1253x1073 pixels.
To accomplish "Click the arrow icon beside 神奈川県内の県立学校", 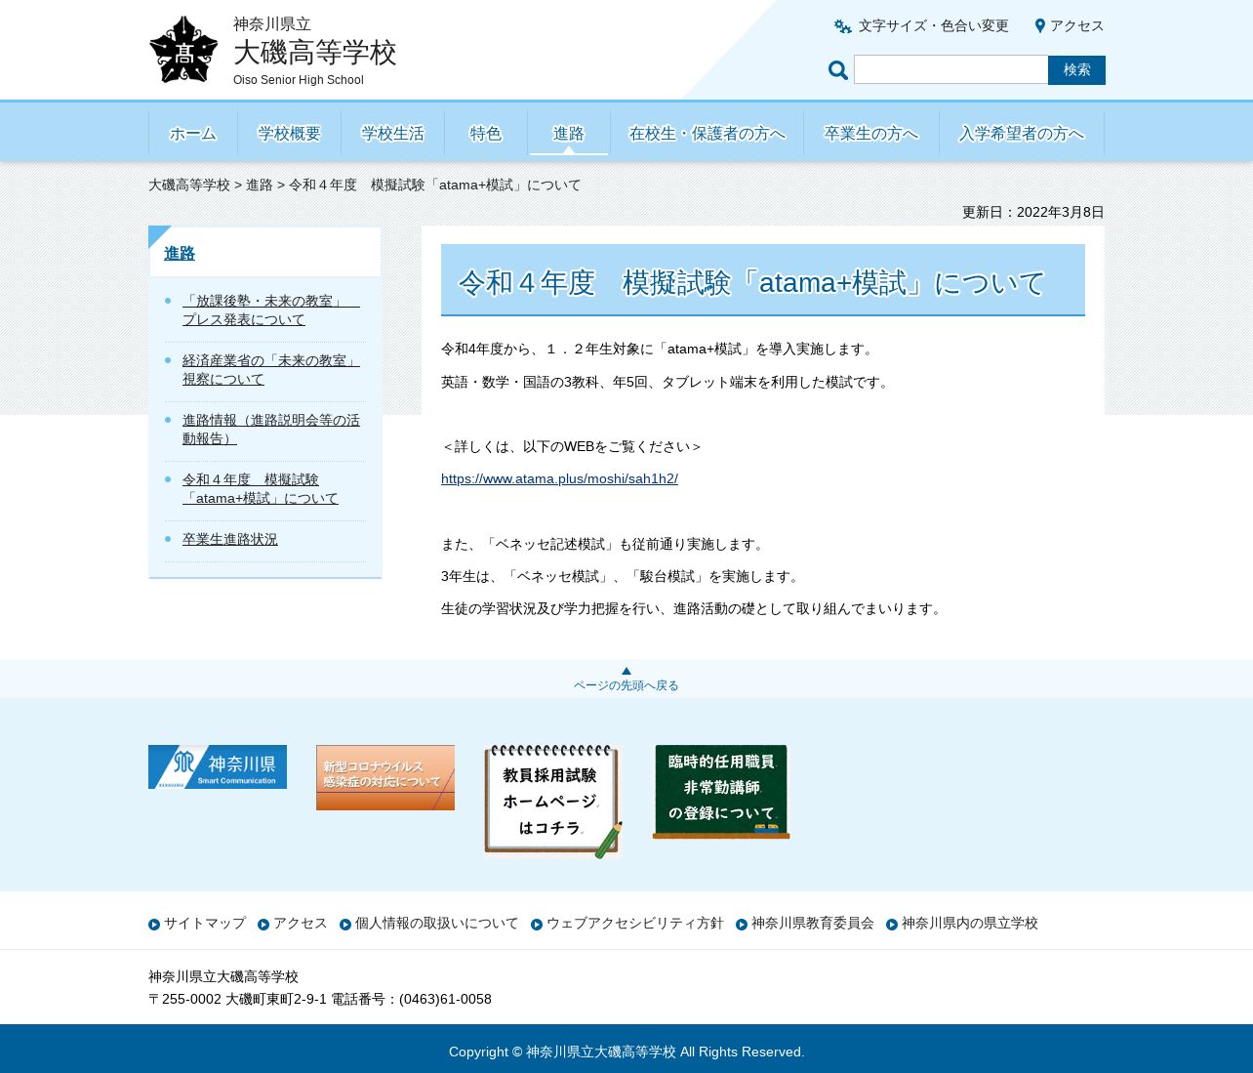I will tap(892, 925).
